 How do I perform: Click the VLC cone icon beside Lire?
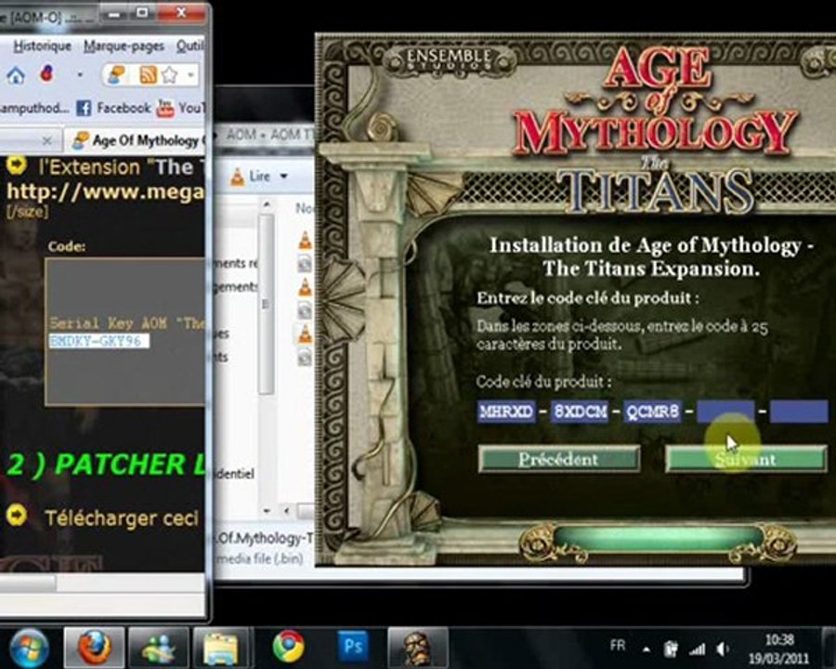point(237,177)
